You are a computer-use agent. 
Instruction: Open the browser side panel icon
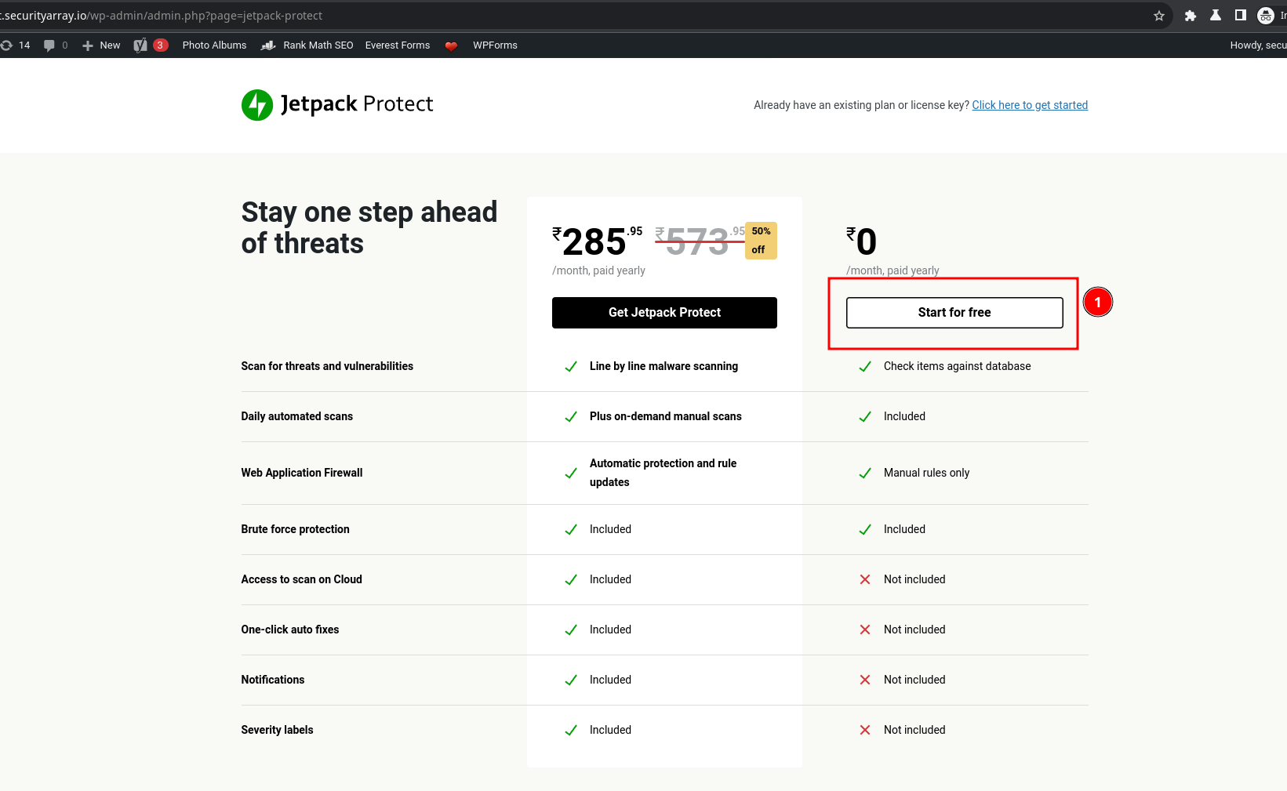1240,16
